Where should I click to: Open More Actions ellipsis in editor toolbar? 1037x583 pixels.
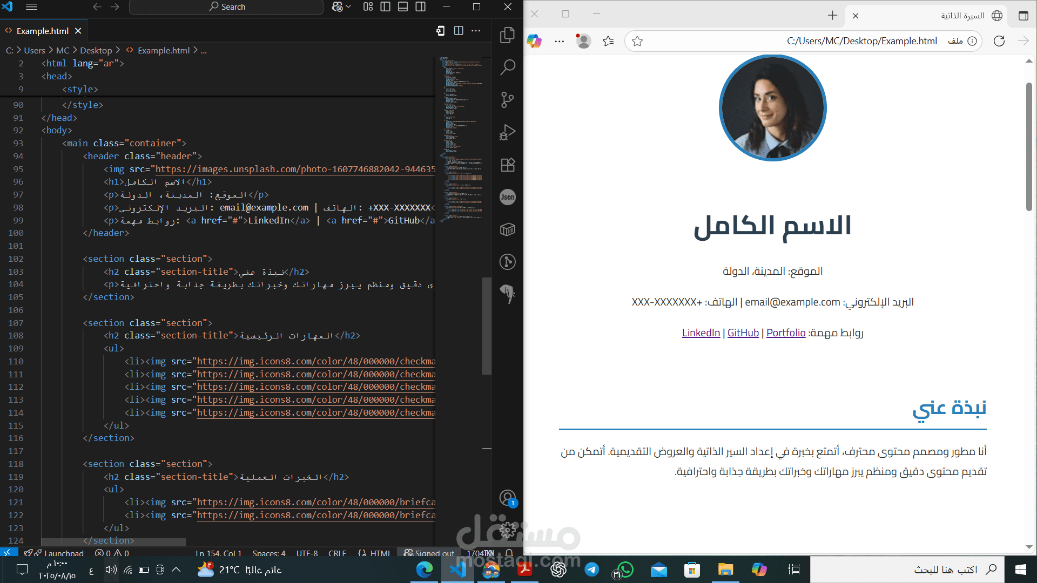point(476,31)
